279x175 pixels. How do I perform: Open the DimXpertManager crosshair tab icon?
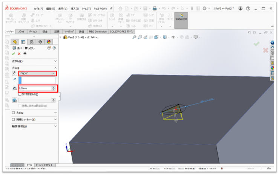(40, 42)
